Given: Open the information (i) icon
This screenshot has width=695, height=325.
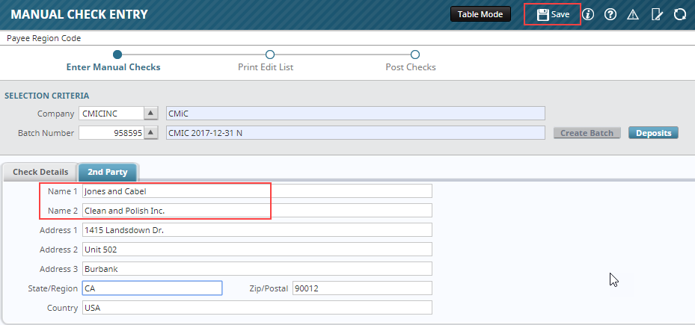Looking at the screenshot, I should tap(588, 14).
